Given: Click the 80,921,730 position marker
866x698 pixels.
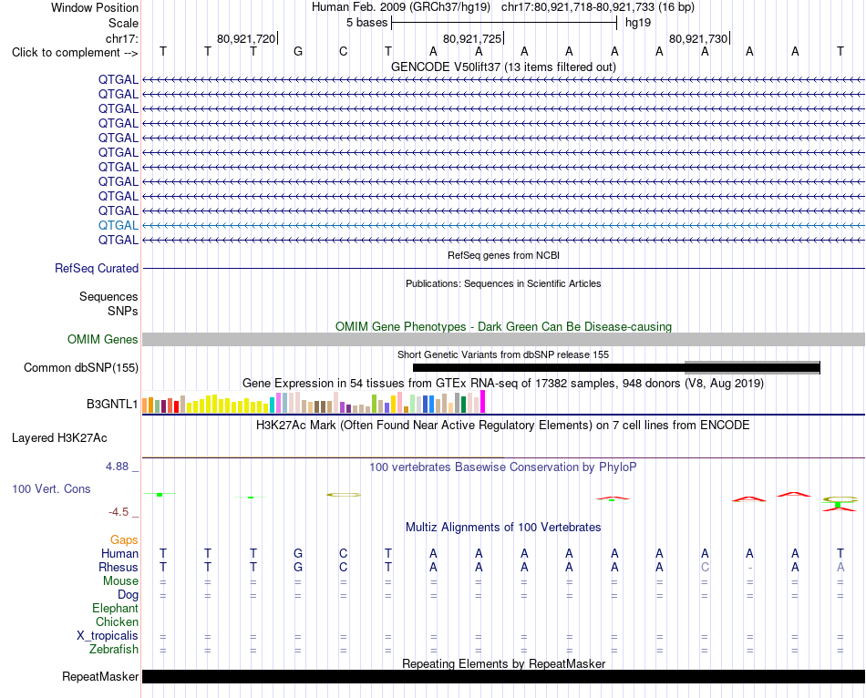Looking at the screenshot, I should [698, 38].
